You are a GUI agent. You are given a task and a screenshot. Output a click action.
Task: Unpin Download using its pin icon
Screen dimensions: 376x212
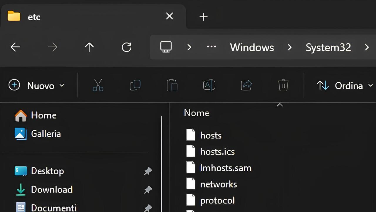click(148, 190)
